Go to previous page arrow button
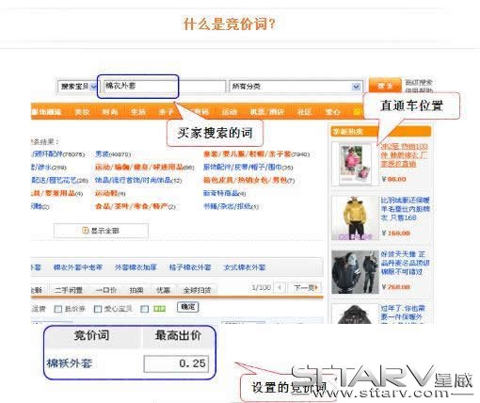The image size is (480, 403). [279, 287]
